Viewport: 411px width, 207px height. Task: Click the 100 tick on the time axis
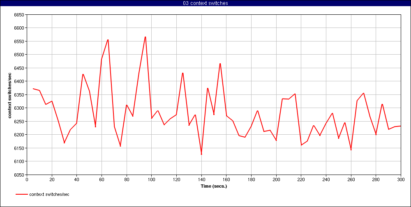point(152,179)
